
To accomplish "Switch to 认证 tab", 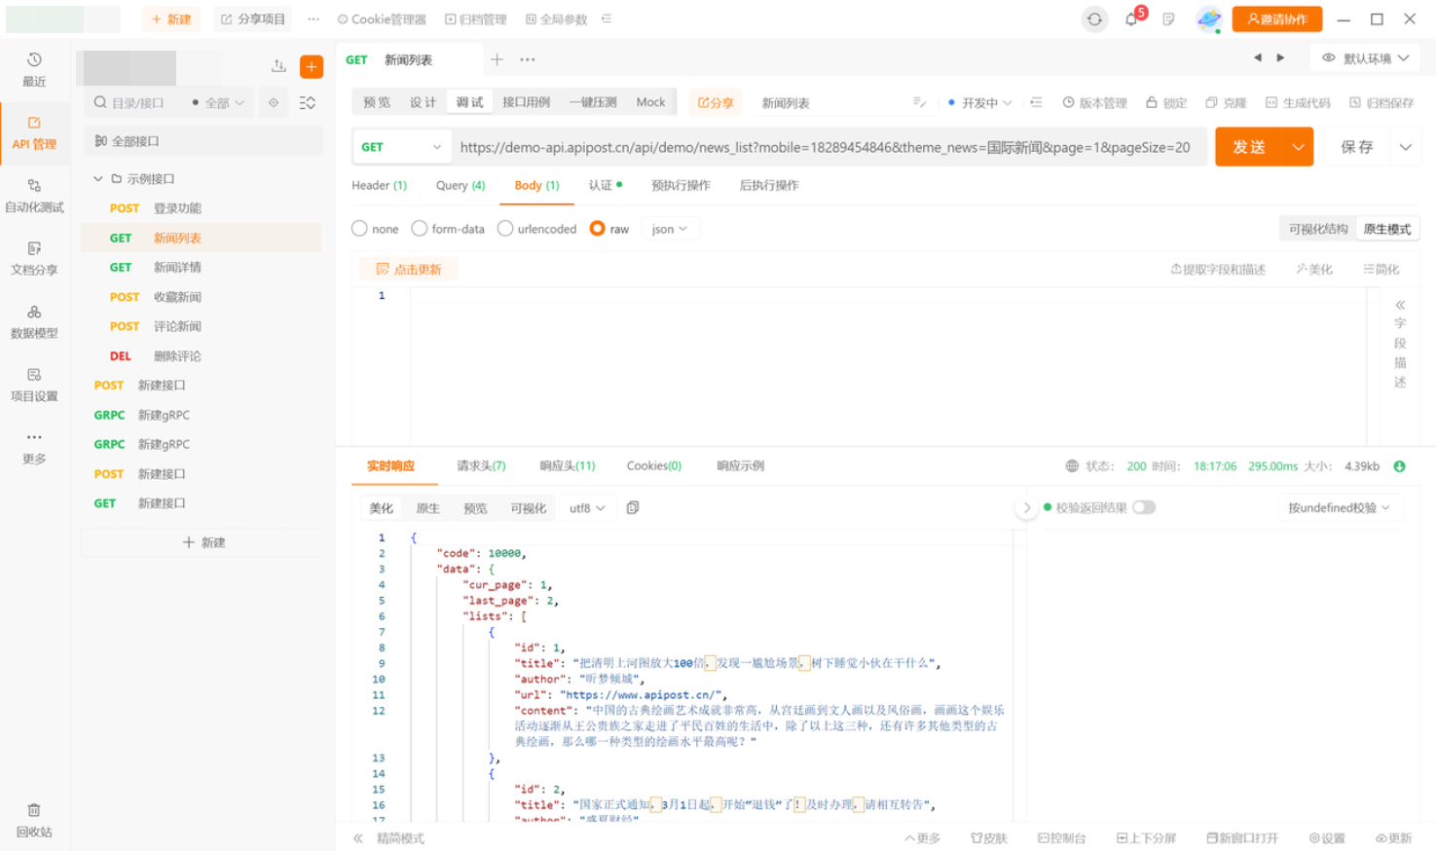I will pyautogui.click(x=605, y=185).
